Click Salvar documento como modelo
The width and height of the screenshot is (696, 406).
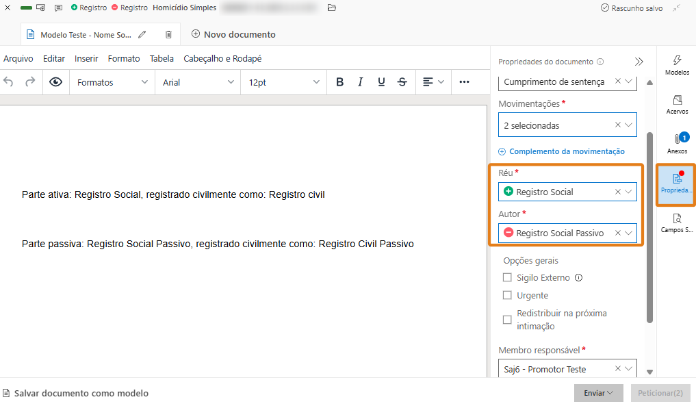(x=77, y=393)
